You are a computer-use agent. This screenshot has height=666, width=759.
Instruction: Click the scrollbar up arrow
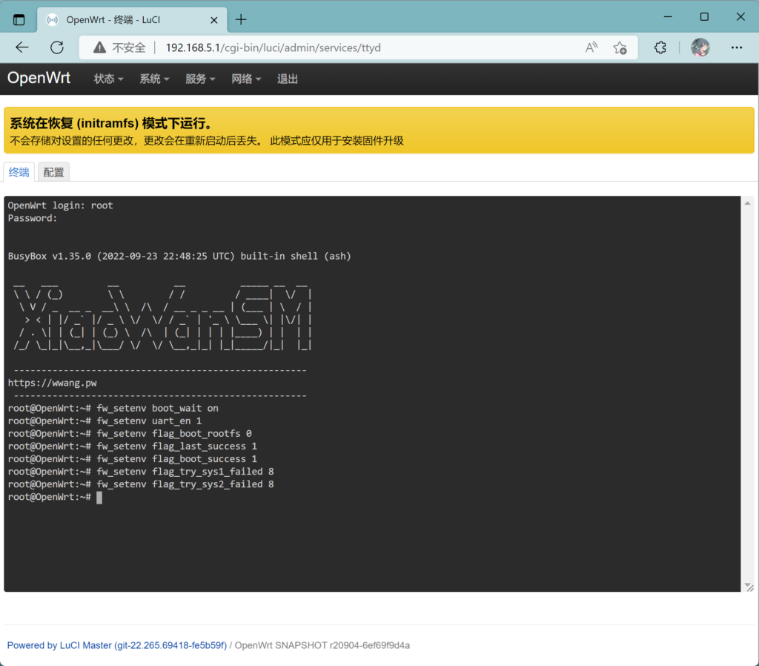(x=747, y=203)
